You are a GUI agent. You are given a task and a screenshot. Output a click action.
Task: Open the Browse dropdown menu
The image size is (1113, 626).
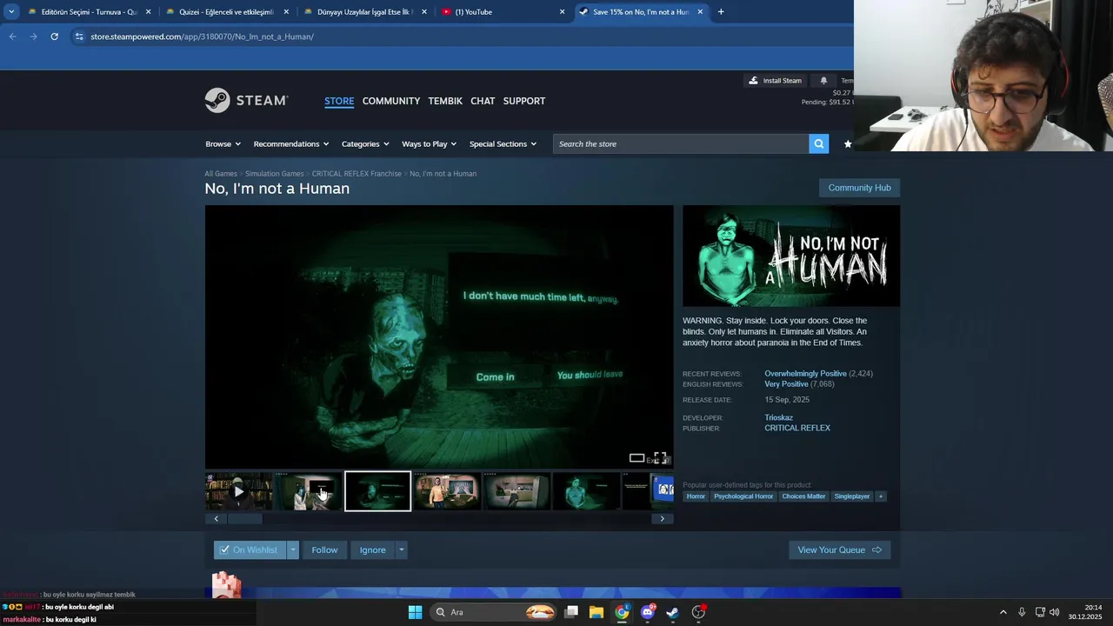point(223,144)
